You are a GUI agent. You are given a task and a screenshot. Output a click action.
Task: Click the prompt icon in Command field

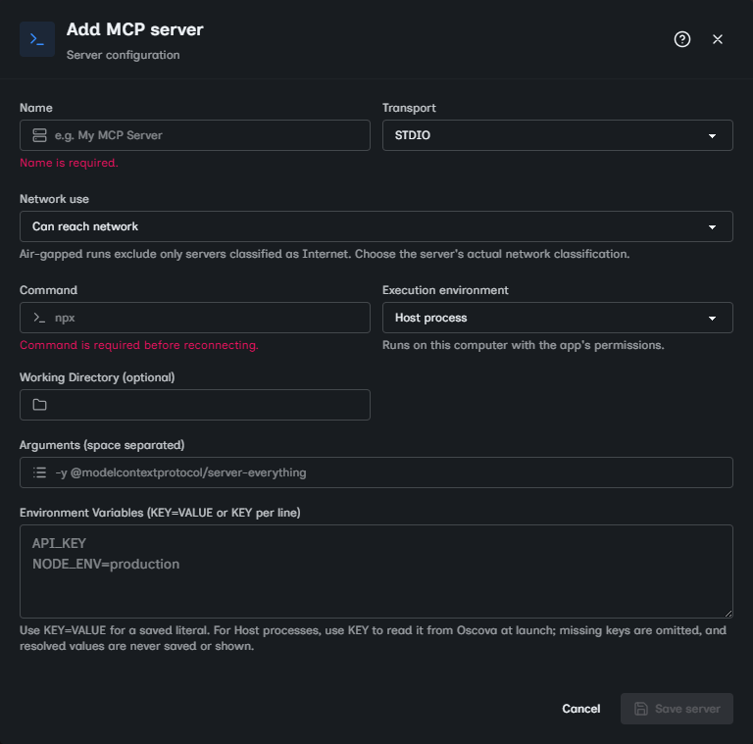tap(39, 318)
